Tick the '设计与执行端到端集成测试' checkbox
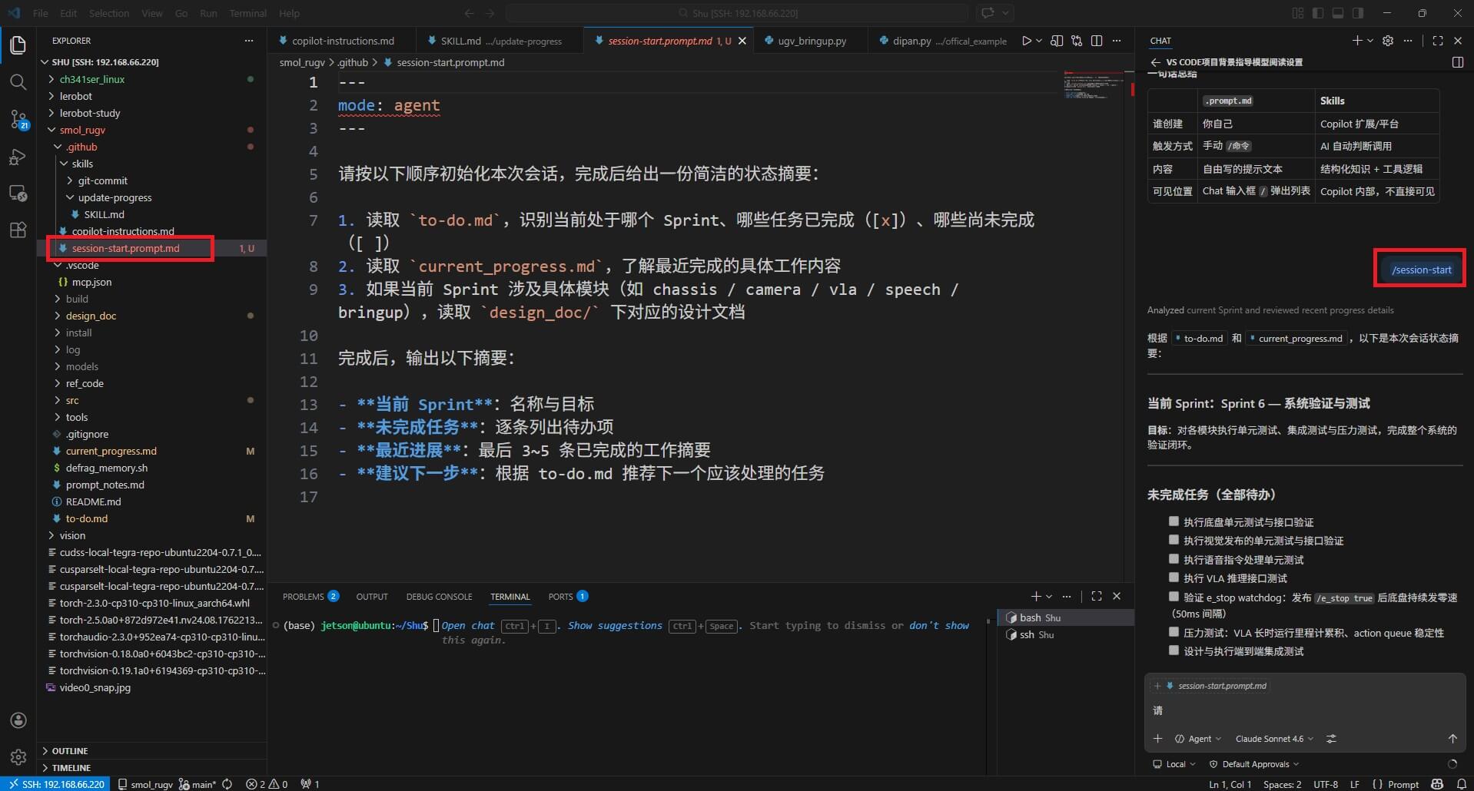The width and height of the screenshot is (1474, 791). [x=1174, y=650]
